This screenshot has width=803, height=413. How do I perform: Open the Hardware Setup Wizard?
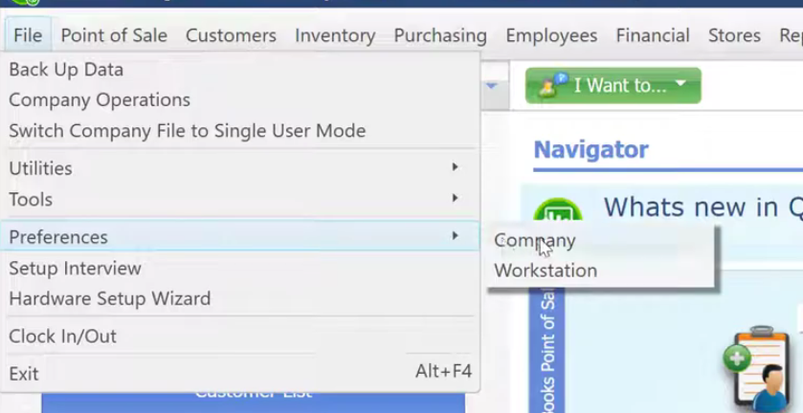239,298
